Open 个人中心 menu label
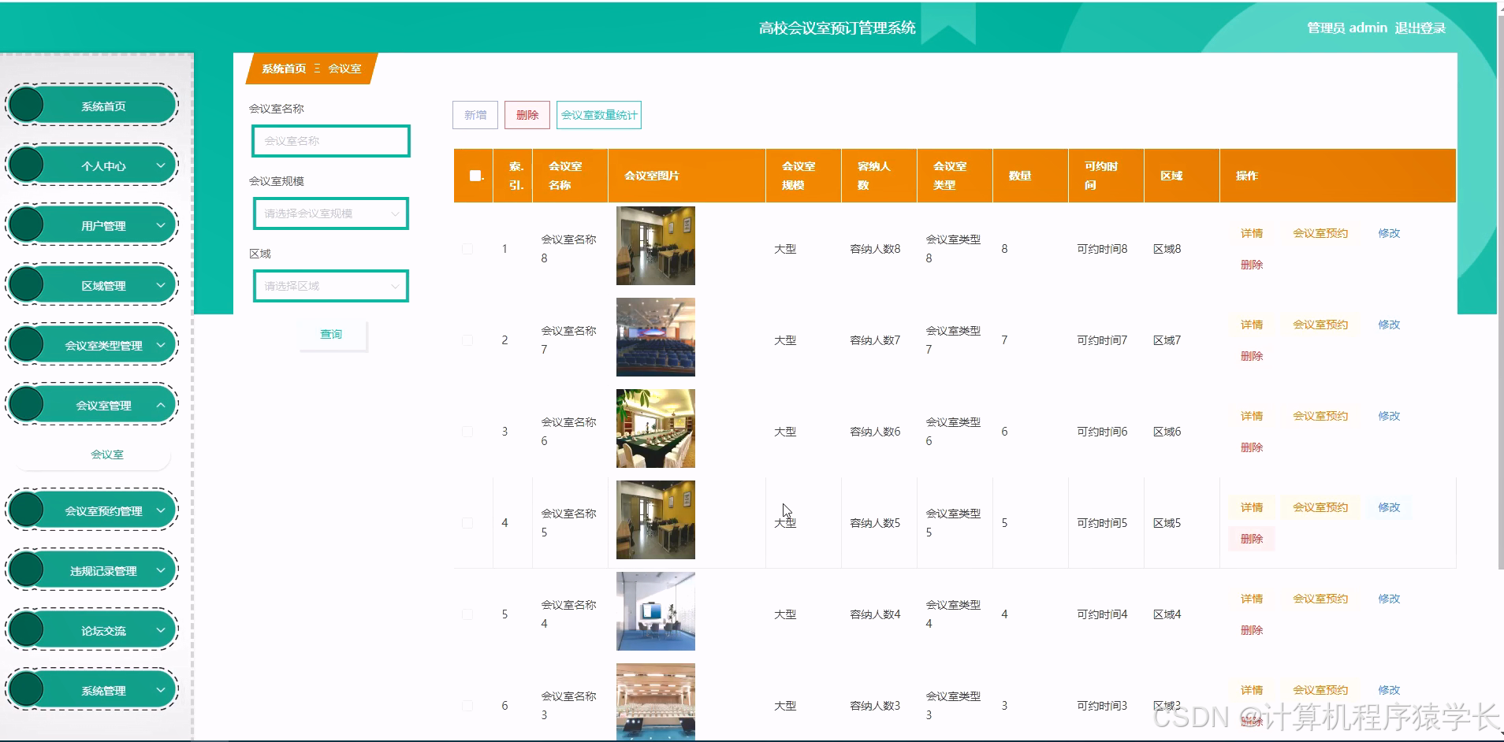This screenshot has width=1504, height=742. point(103,166)
